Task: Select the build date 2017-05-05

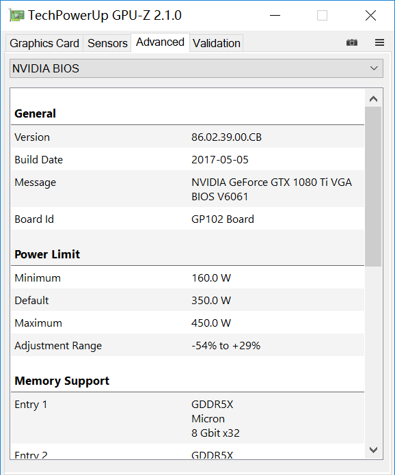Action: click(x=219, y=160)
